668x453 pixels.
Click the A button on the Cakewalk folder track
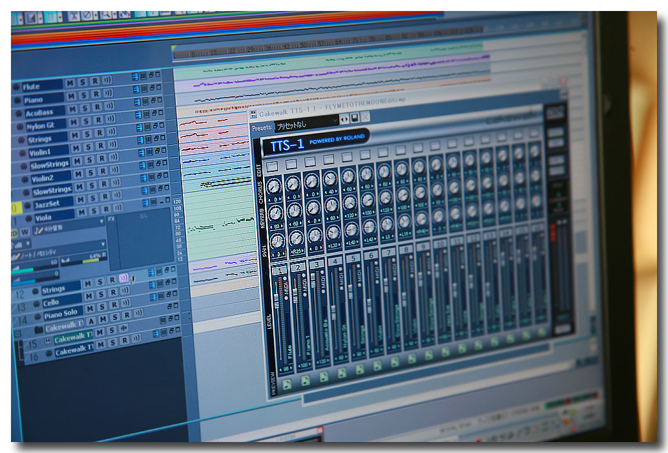coord(92,321)
